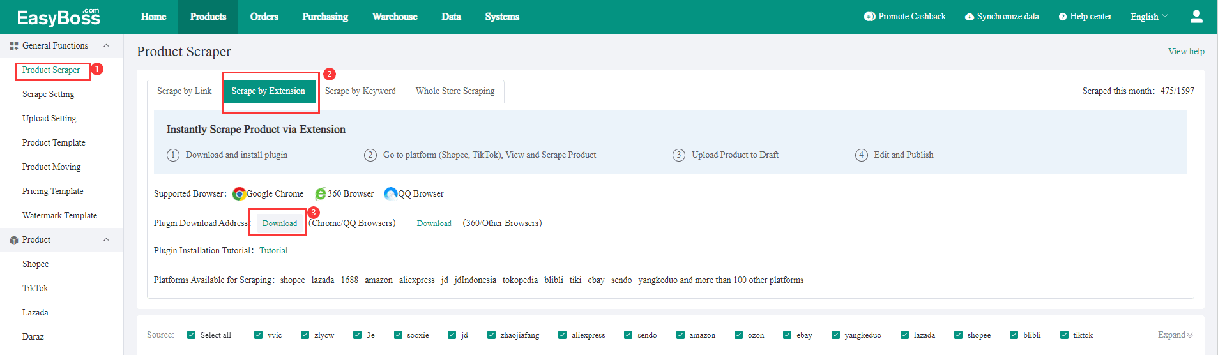The width and height of the screenshot is (1218, 355).
Task: Open the user profile avatar icon
Action: click(1196, 17)
